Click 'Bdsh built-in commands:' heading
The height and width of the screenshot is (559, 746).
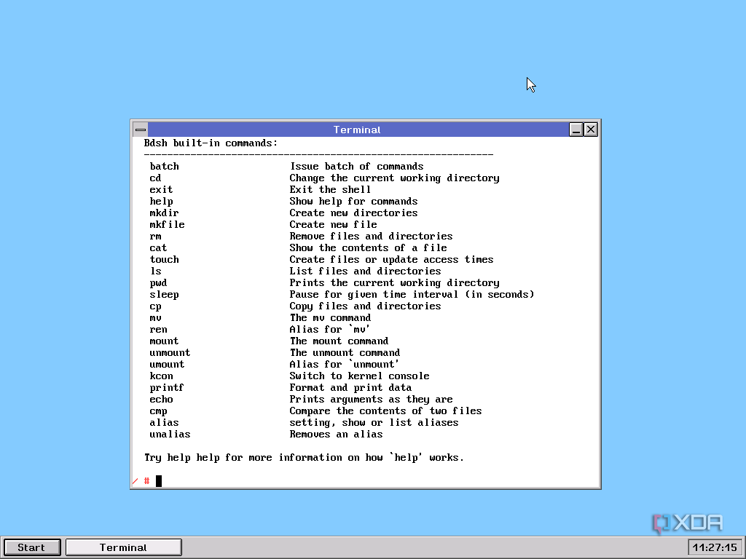(211, 143)
